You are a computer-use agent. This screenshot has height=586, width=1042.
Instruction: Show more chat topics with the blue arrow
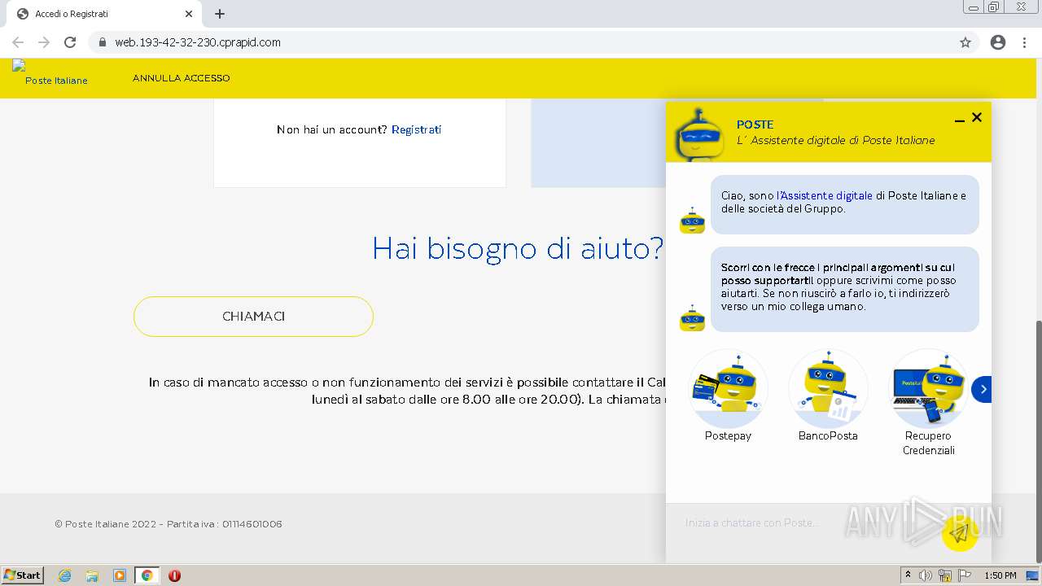983,389
